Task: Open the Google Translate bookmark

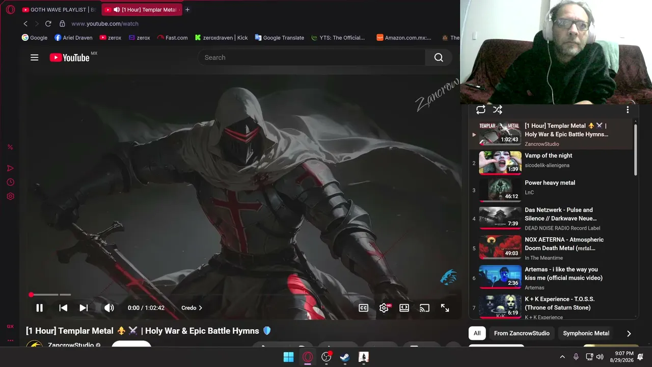Action: pyautogui.click(x=280, y=38)
